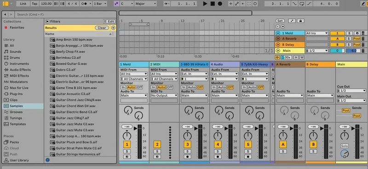
Task: Solo track 1 Meld in the mixer
Action: click(x=127, y=151)
